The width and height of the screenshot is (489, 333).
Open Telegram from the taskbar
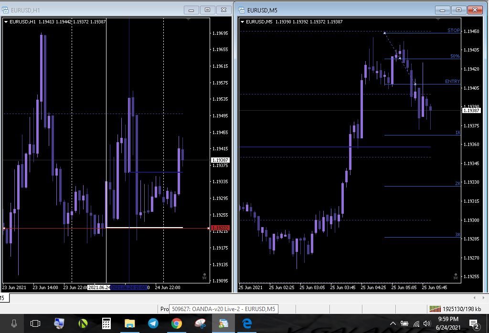click(x=153, y=323)
